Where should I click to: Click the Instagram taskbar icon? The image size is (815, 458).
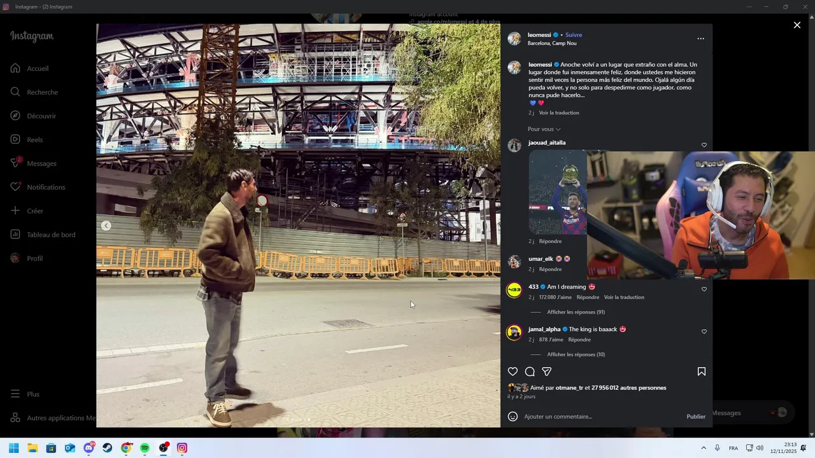pyautogui.click(x=182, y=448)
